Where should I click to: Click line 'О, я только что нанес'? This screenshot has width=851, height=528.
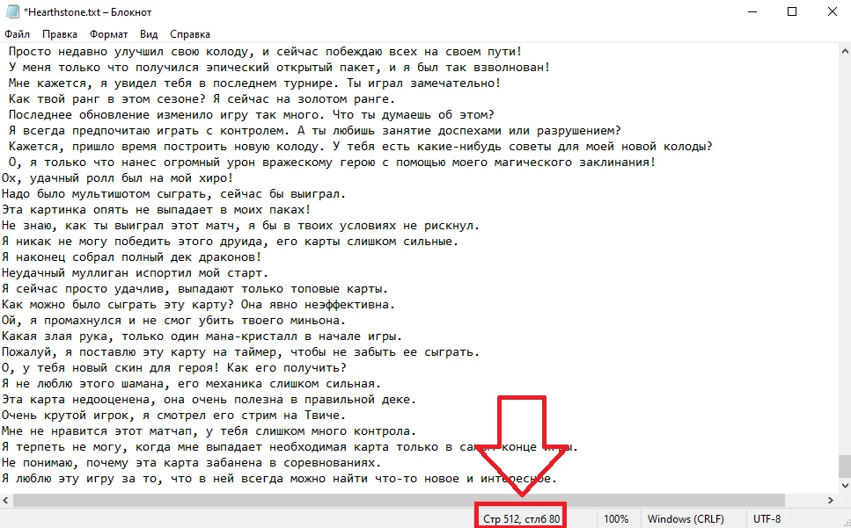(332, 163)
